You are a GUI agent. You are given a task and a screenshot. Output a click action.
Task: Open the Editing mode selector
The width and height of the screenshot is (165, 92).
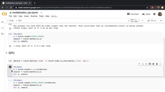152,20
